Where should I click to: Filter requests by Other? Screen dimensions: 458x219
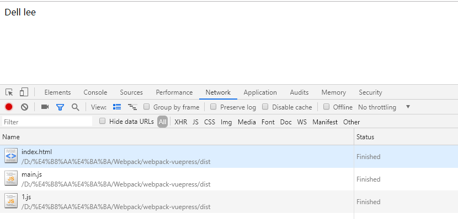(x=352, y=122)
